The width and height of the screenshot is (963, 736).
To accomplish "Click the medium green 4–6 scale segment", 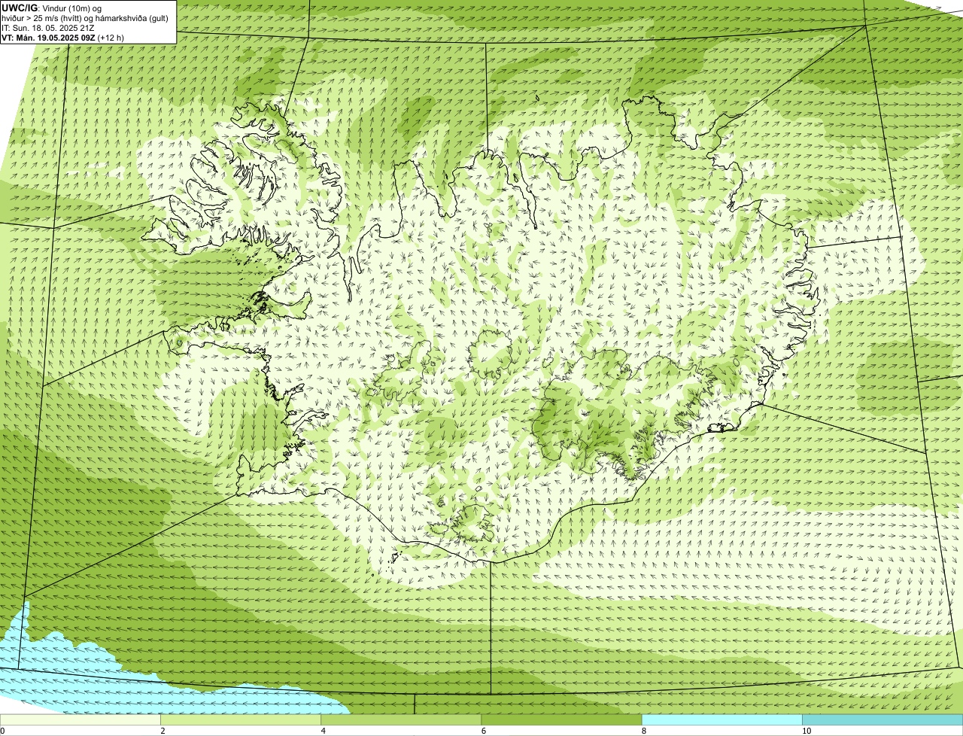I will 401,719.
